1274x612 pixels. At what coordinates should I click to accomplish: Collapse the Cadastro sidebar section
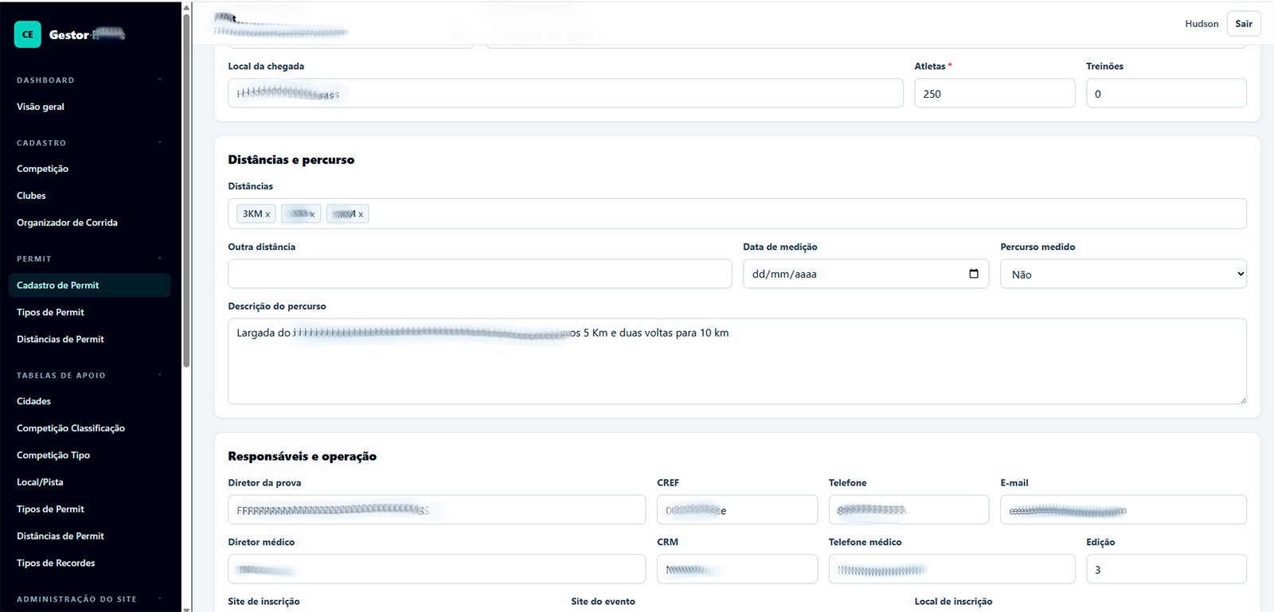tap(160, 143)
